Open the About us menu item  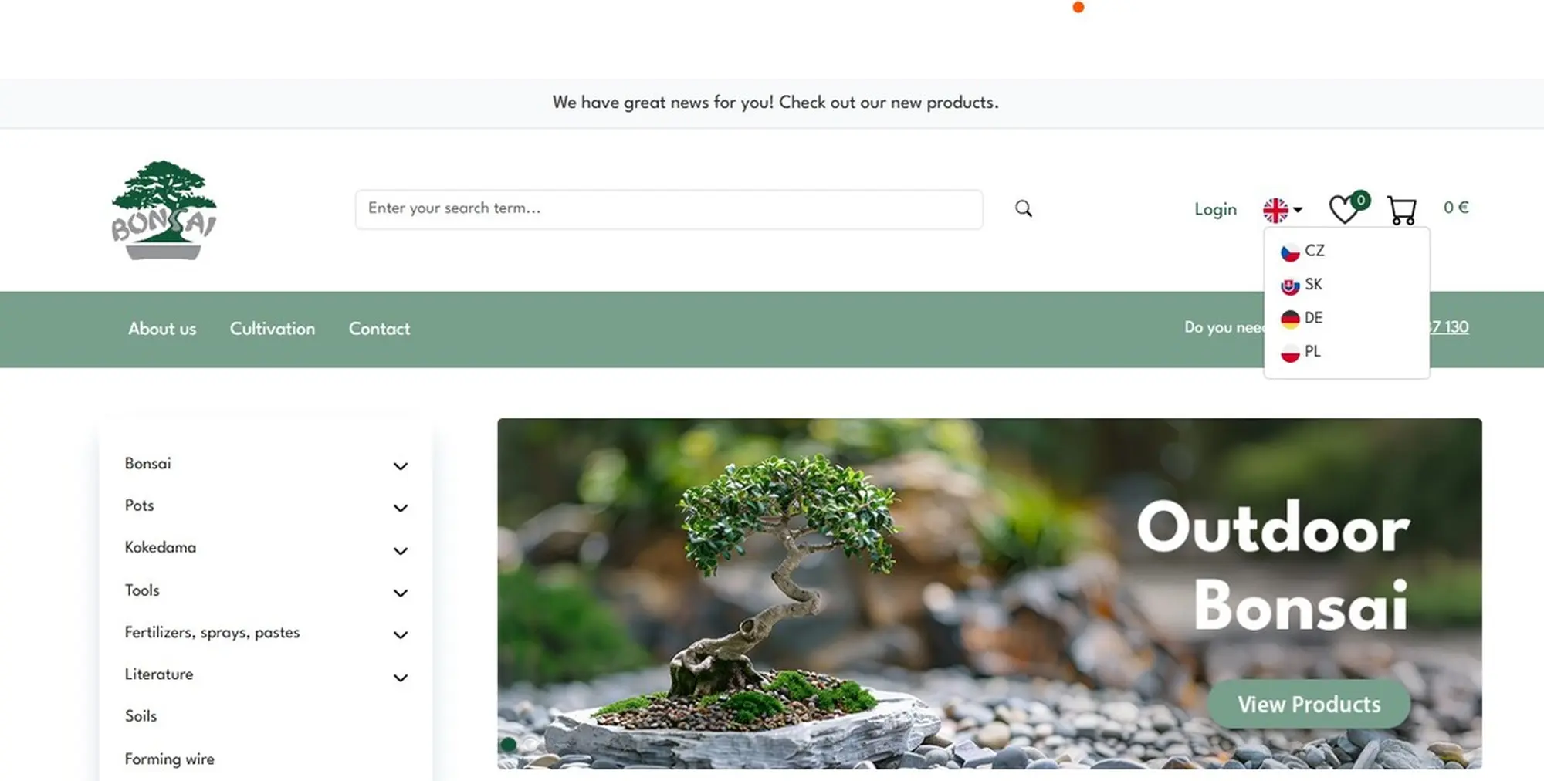(162, 329)
